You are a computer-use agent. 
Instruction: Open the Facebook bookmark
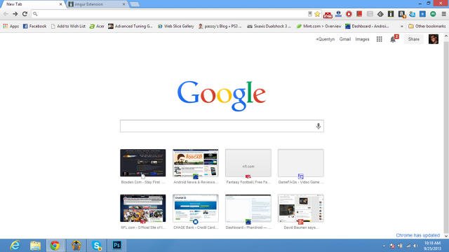point(34,26)
